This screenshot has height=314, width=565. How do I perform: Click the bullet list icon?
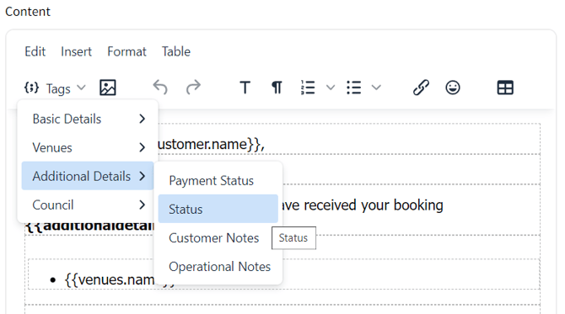pyautogui.click(x=353, y=88)
